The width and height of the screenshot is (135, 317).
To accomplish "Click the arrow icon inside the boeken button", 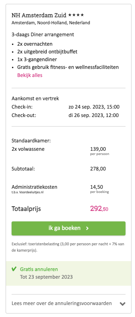I will click(x=87, y=228).
